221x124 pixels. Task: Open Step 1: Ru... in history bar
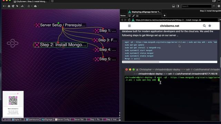(x=95, y=120)
